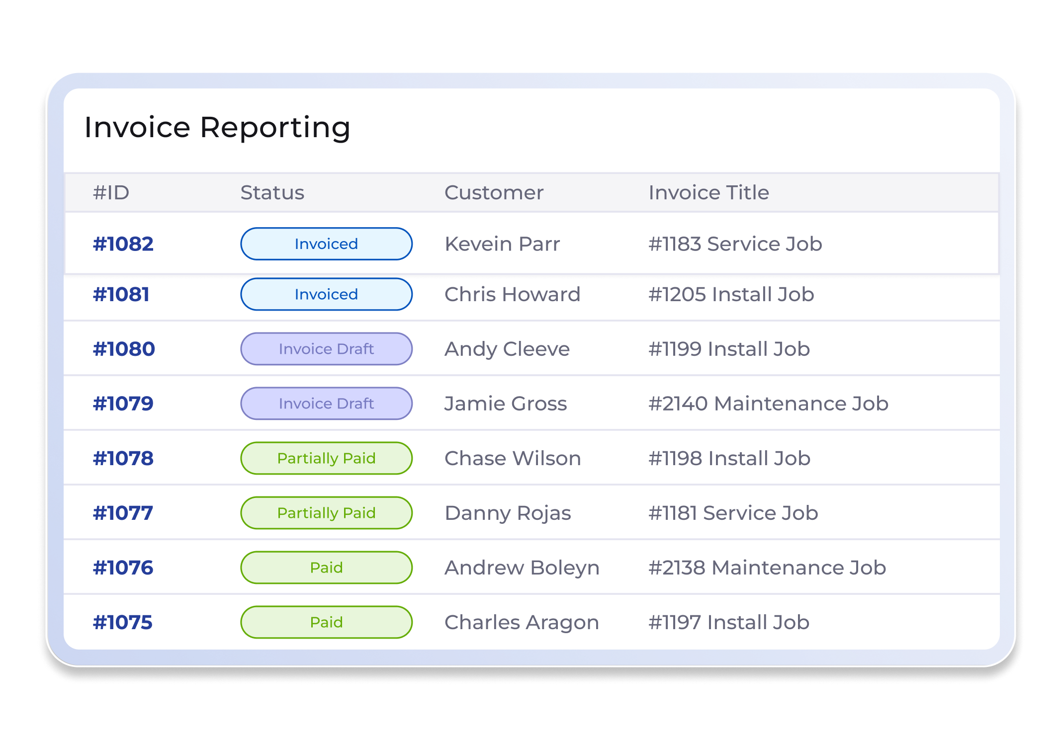1062x738 pixels.
Task: Select customer Andy Cleeve
Action: tap(507, 349)
